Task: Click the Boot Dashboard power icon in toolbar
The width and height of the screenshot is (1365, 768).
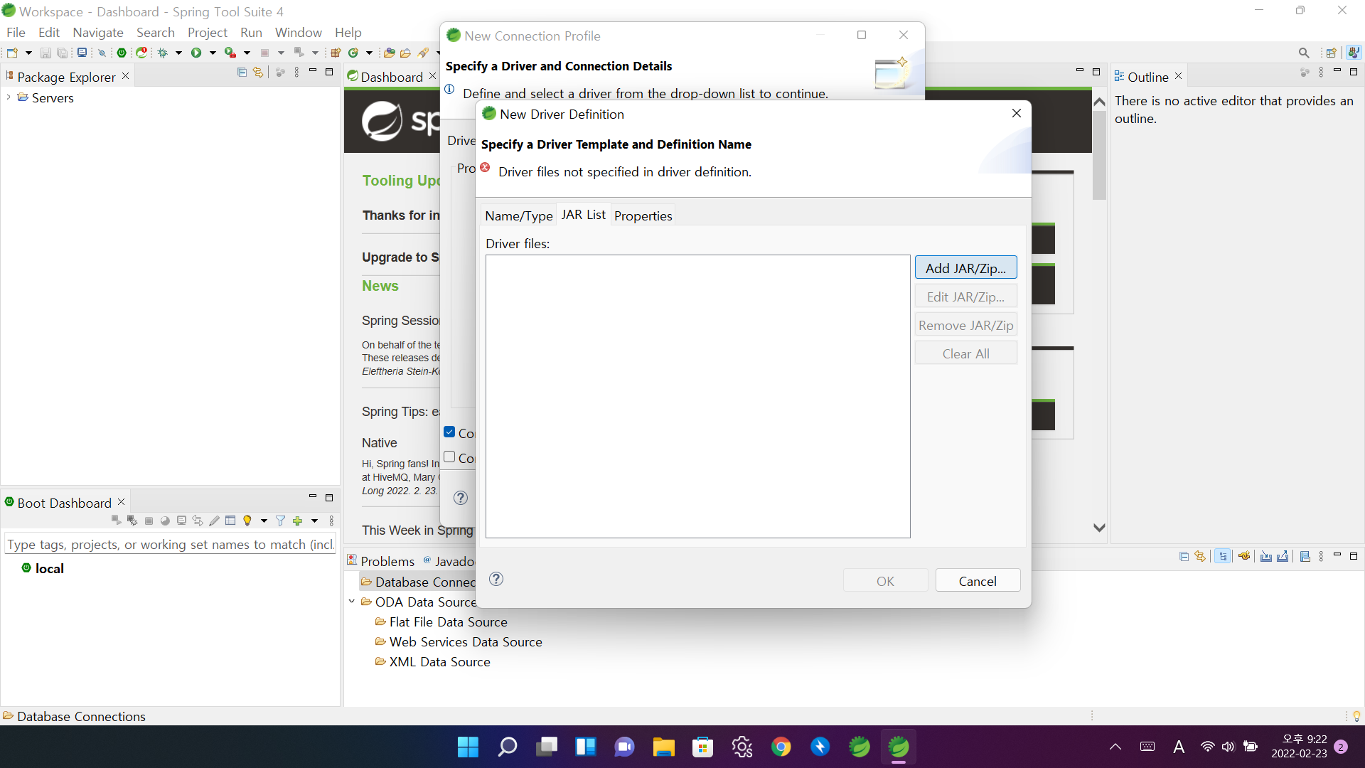Action: point(122,53)
